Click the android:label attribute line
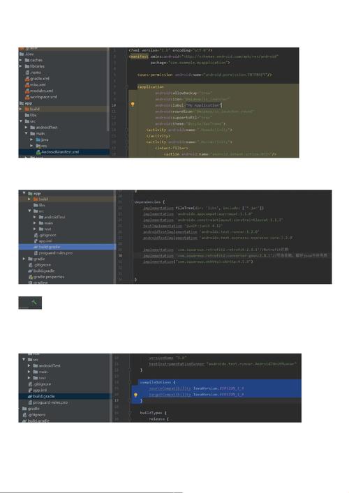 point(188,105)
